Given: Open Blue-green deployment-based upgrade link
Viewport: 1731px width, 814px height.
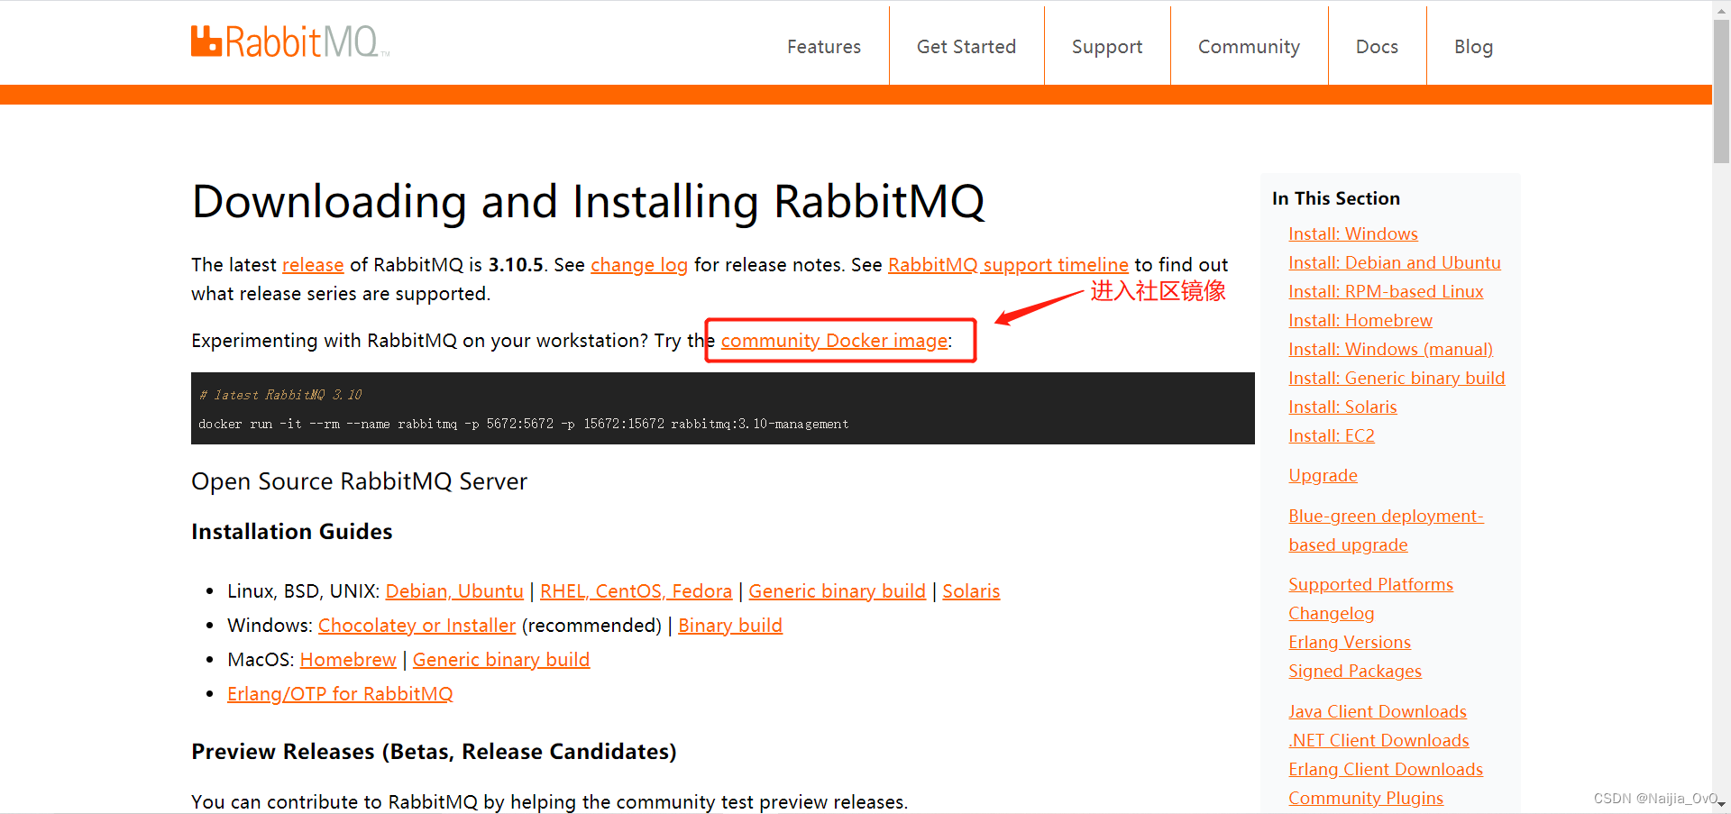Looking at the screenshot, I should click(1386, 531).
